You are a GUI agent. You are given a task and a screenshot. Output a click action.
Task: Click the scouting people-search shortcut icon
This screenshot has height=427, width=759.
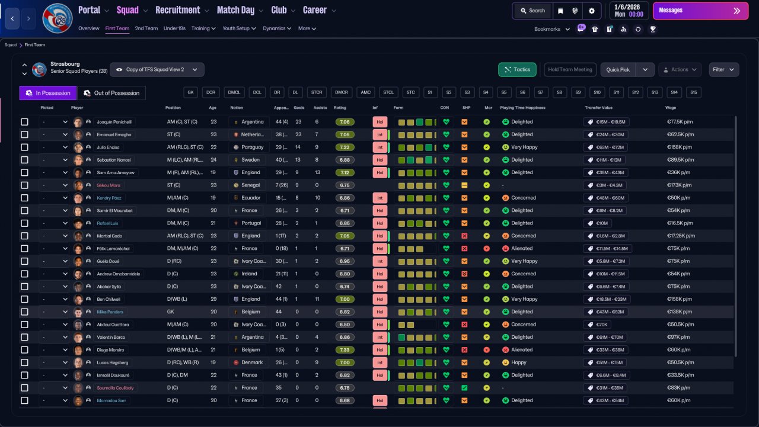(x=623, y=28)
